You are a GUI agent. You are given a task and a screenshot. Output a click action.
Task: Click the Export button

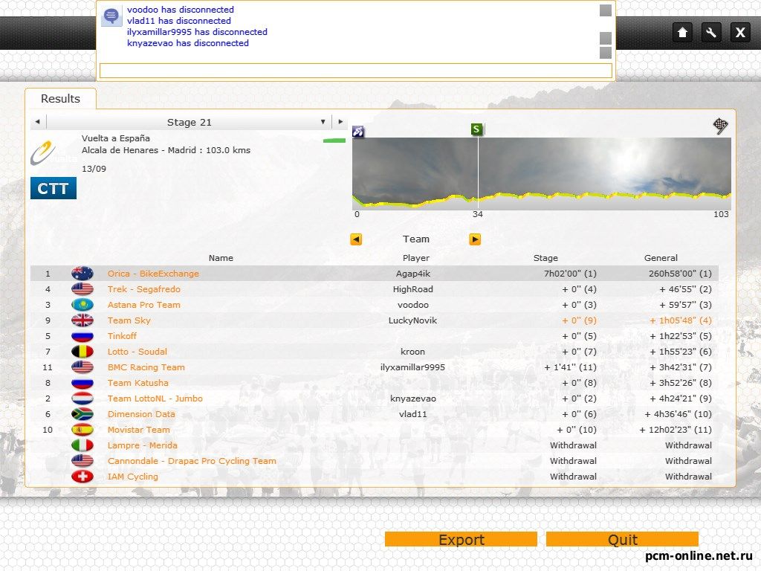coord(461,540)
